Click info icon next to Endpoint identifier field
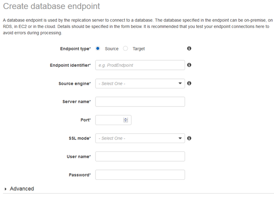The height and width of the screenshot is (197, 274). tap(189, 65)
